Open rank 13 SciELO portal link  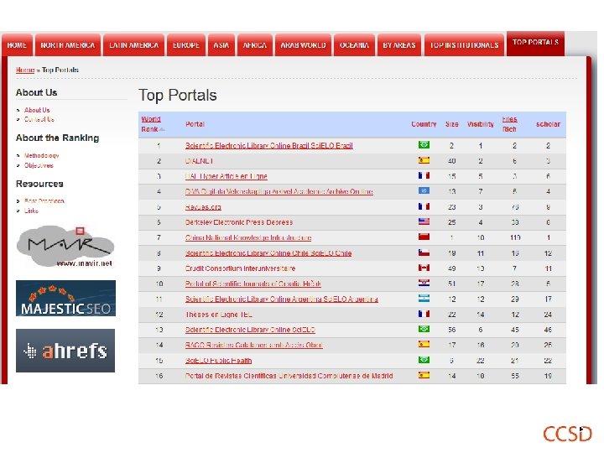pyautogui.click(x=250, y=330)
